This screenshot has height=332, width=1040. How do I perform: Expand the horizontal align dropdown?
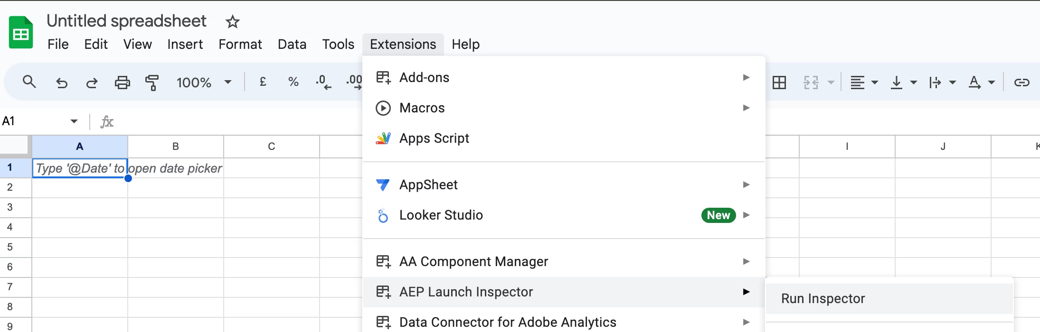875,83
